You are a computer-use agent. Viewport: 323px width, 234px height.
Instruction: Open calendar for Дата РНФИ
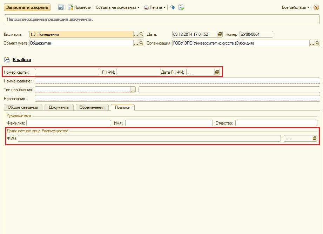tap(217, 72)
